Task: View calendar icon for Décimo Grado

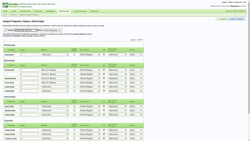Action: (104, 134)
